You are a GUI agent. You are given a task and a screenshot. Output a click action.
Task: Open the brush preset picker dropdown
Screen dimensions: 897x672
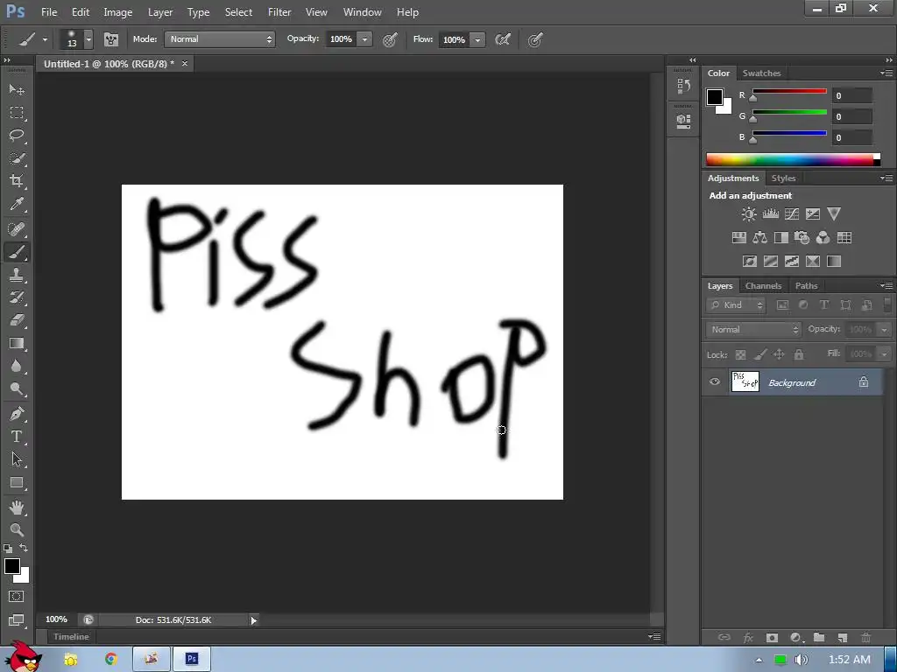[x=88, y=39]
